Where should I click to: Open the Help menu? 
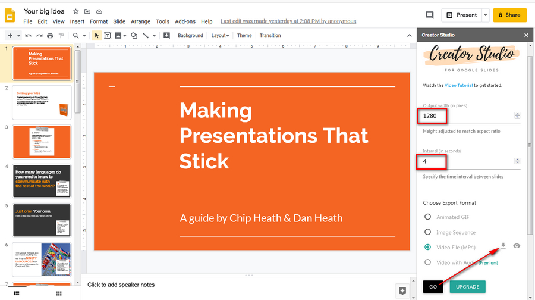(x=206, y=21)
